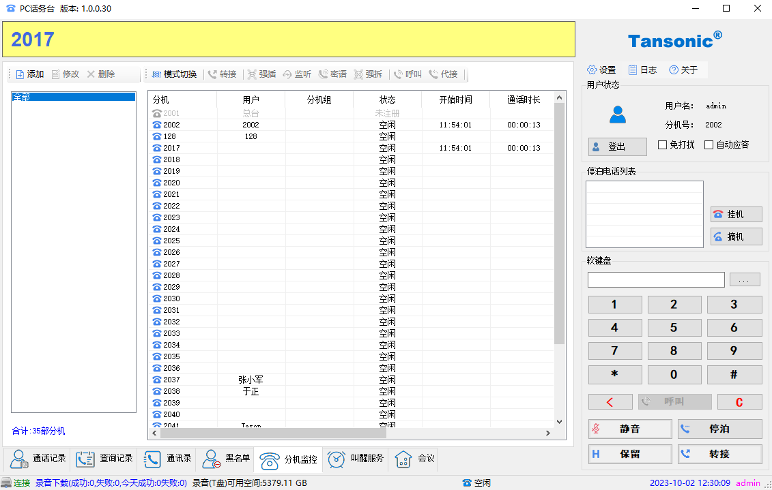Click the 空闲 phone icon in status bar
This screenshot has height=490, width=772.
point(468,483)
